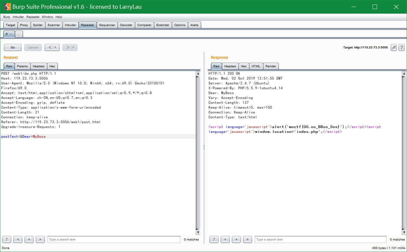Open help via the question mark near Target

pos(402,47)
